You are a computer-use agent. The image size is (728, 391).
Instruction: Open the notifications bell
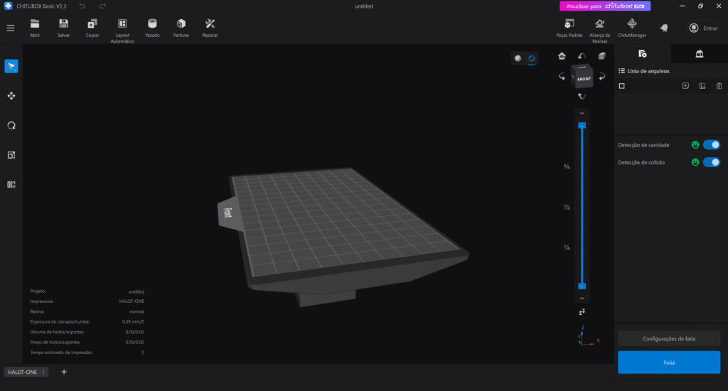(664, 28)
